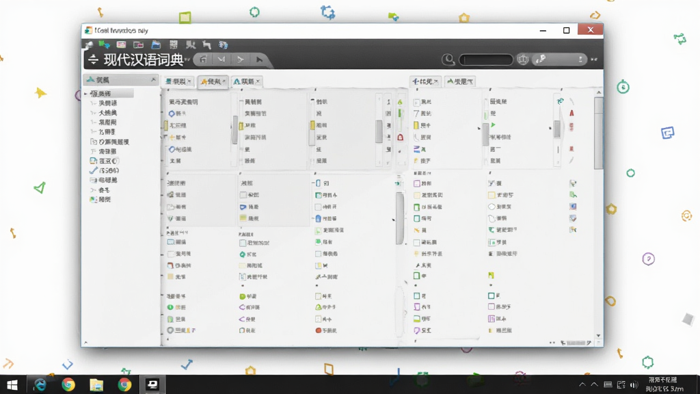
Task: Click the red letter A icon in right pane
Action: point(571,113)
